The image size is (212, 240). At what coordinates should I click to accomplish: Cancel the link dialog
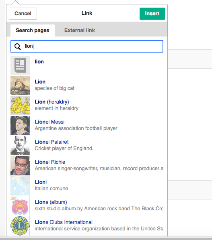click(x=23, y=14)
